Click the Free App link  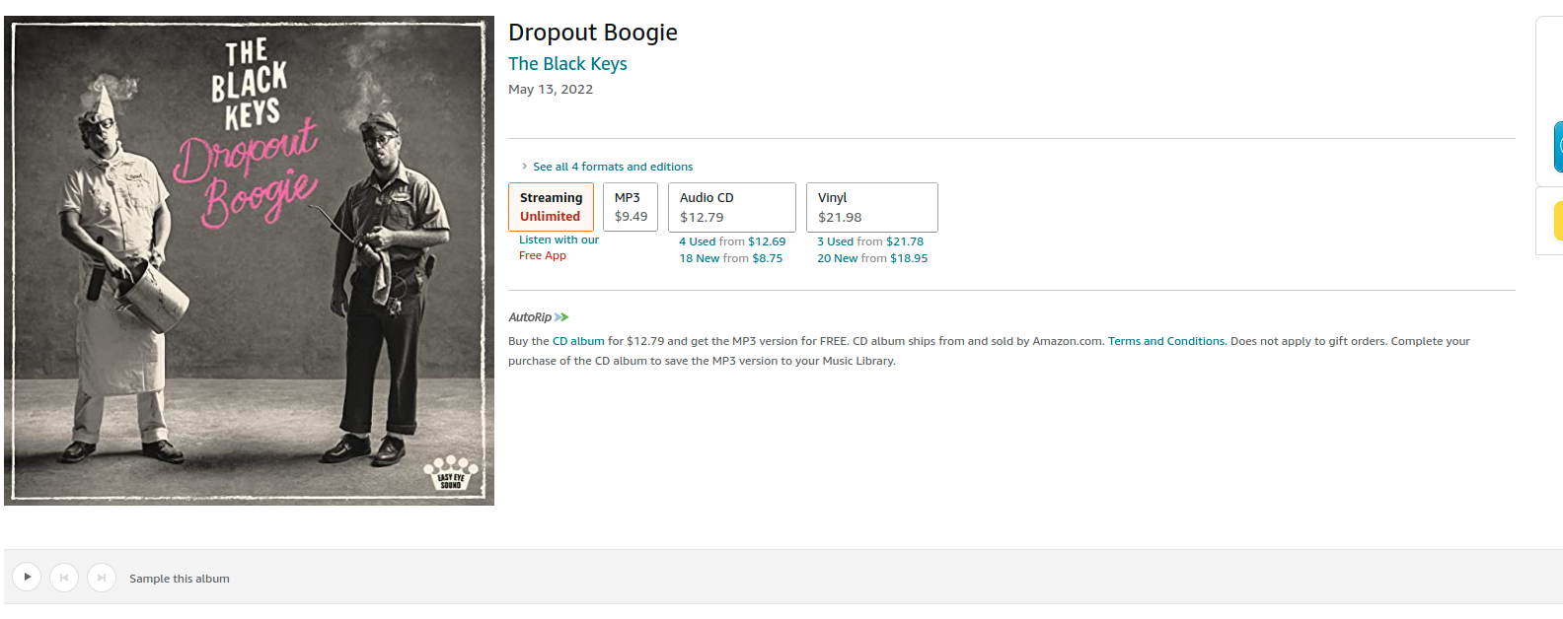pyautogui.click(x=542, y=255)
